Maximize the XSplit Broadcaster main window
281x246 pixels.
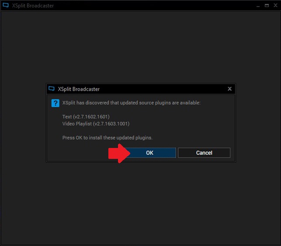(266, 6)
